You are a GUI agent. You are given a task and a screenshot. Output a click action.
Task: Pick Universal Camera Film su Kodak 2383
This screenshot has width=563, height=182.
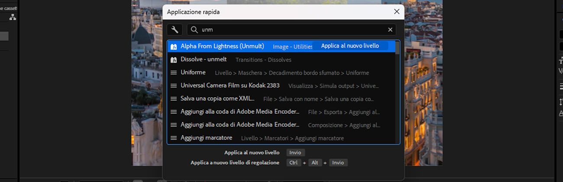(x=281, y=86)
